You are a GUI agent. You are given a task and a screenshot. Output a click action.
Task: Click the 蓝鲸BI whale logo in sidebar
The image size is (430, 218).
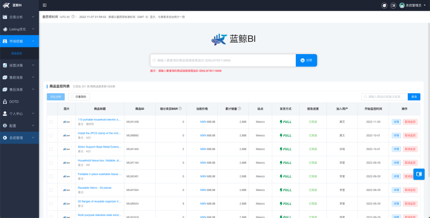click(x=6, y=5)
